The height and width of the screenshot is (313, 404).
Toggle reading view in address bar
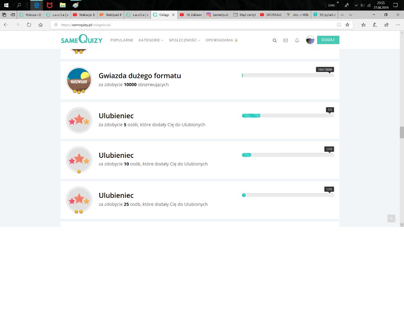pyautogui.click(x=339, y=25)
